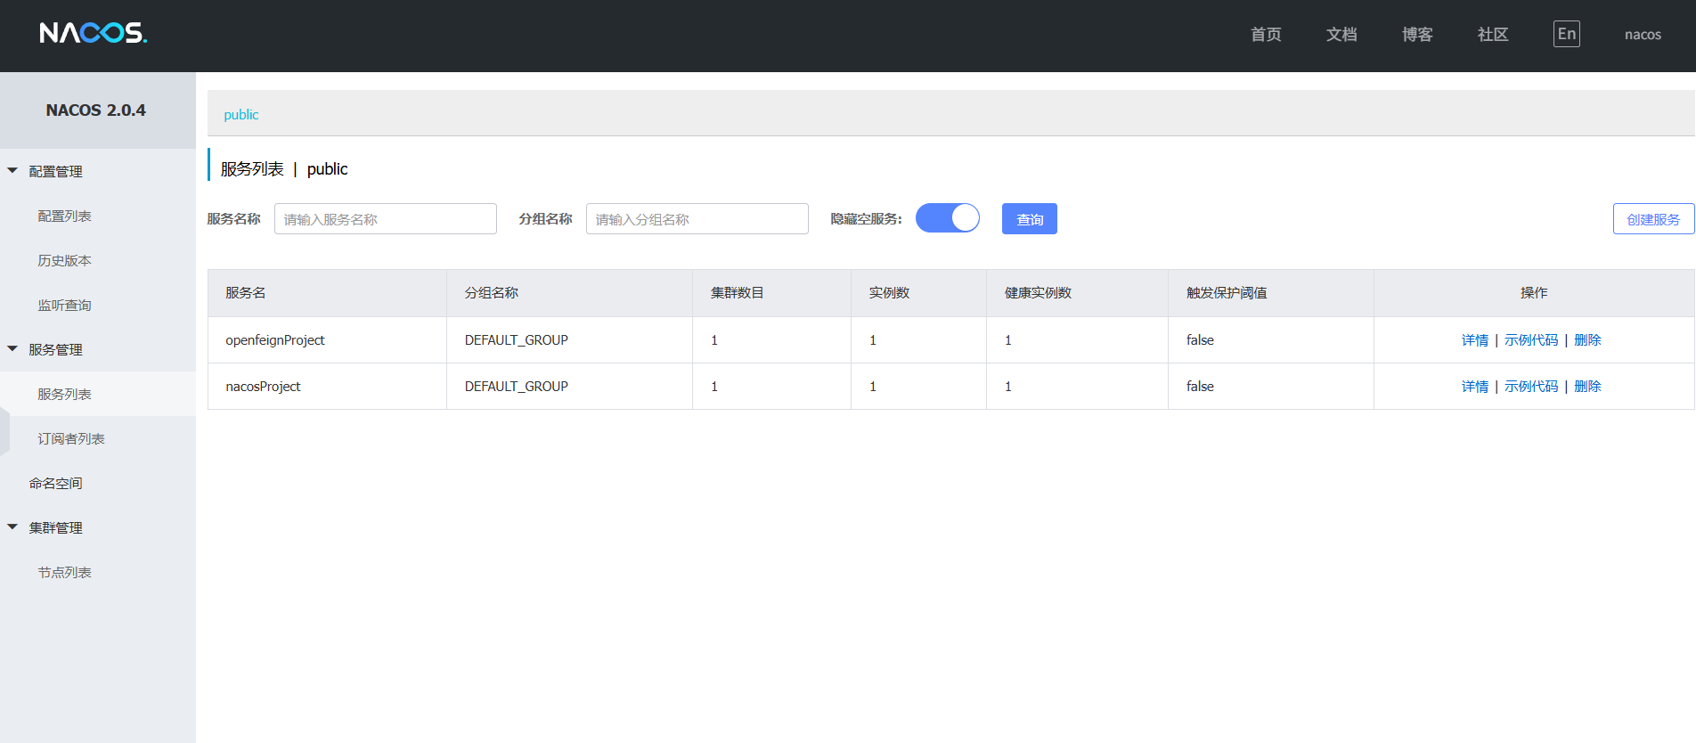
Task: Open 博客 in the top navigation
Action: click(x=1417, y=34)
